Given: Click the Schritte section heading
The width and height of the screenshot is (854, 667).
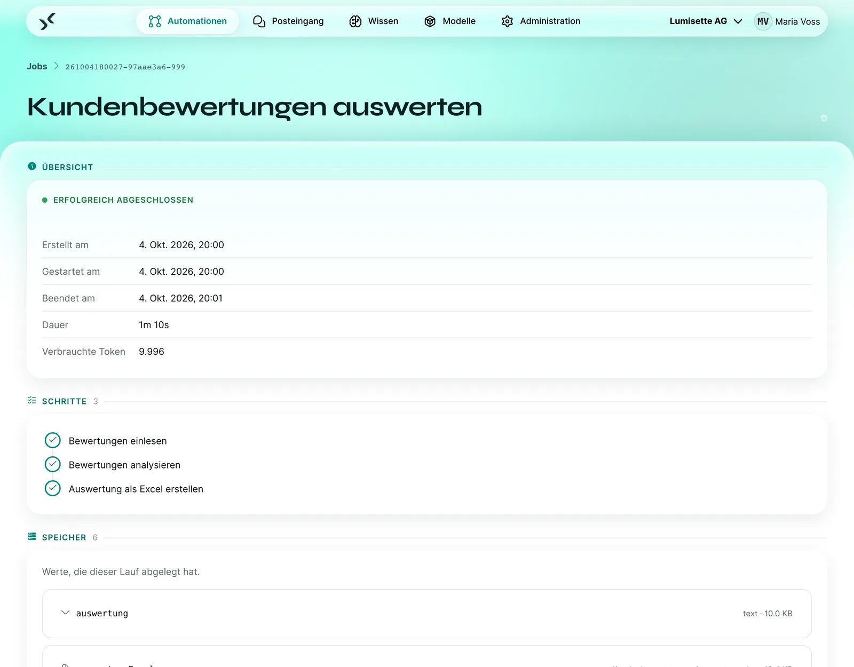Looking at the screenshot, I should pos(64,401).
